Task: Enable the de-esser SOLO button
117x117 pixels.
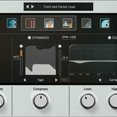Action: (x=65, y=80)
